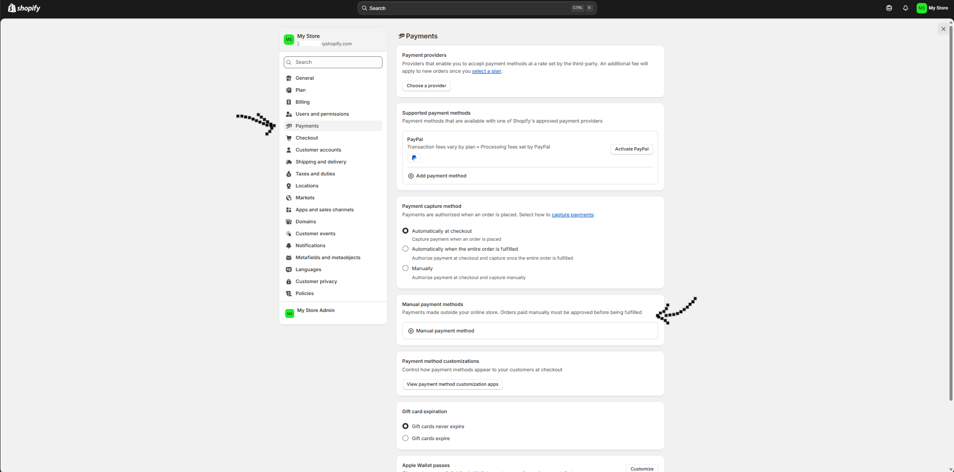Open the Policies settings menu item
Screen dimensions: 954x472
click(333, 294)
